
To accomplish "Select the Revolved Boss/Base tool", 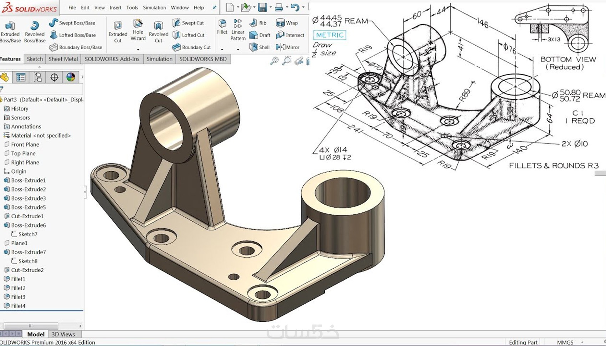I will point(35,32).
